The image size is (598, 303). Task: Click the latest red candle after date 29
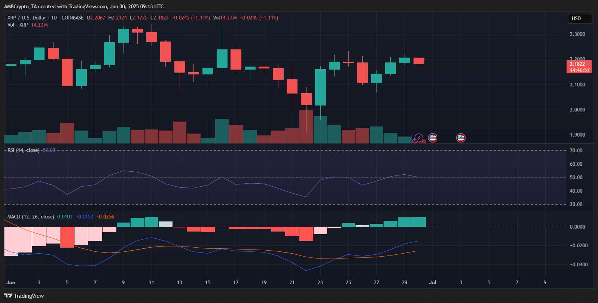[419, 61]
